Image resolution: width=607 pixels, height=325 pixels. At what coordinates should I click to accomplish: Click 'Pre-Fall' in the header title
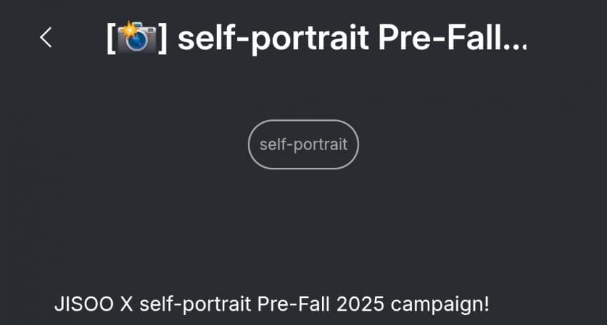click(441, 38)
